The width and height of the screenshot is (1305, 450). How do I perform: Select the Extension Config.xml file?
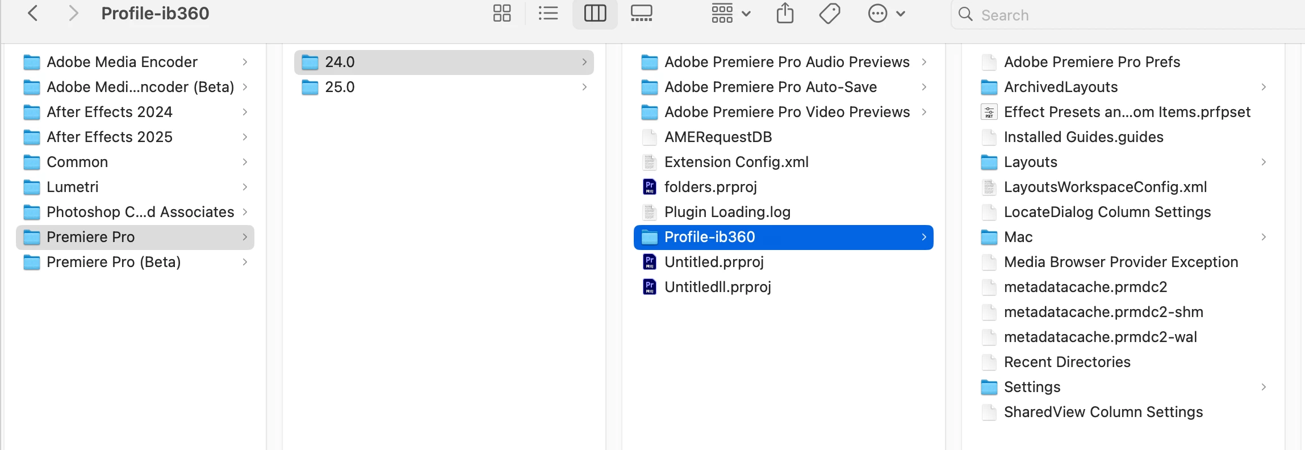(784, 162)
